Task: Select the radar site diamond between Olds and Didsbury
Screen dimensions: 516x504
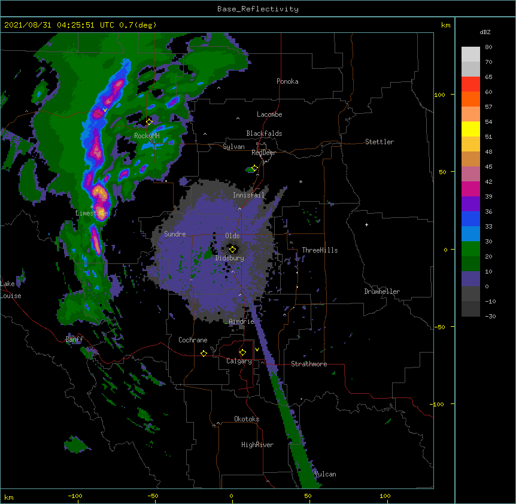Action: (232, 249)
